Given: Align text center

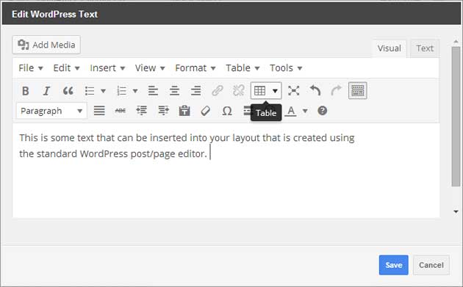Looking at the screenshot, I should [174, 90].
